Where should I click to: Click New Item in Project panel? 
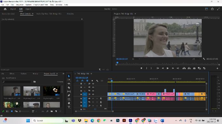pos(56,111)
